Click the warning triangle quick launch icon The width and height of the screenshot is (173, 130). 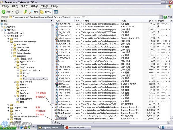pyautogui.click(x=25, y=128)
